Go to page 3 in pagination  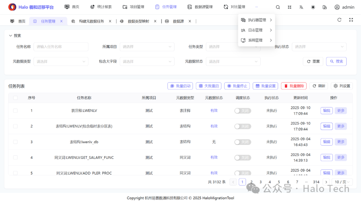261,182
